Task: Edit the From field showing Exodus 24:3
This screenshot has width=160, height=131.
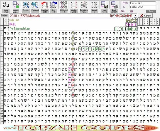Action: click(x=143, y=3)
